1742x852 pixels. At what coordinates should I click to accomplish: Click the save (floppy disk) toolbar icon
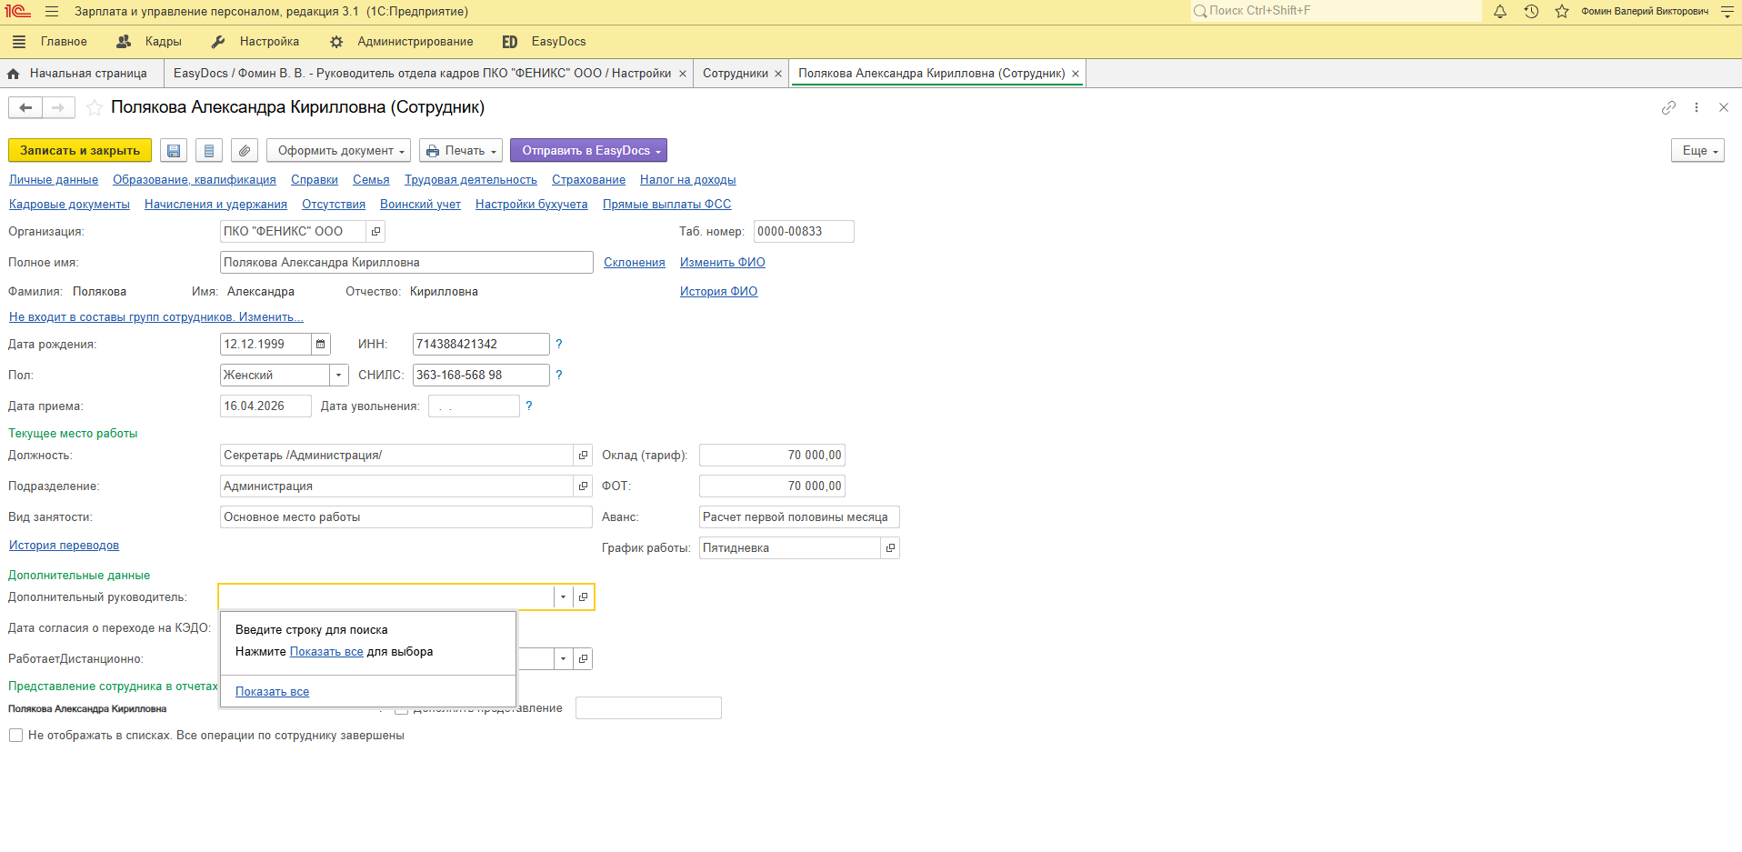(174, 151)
